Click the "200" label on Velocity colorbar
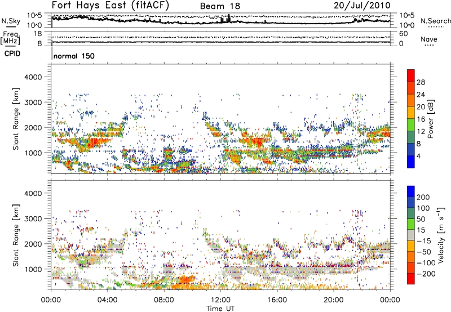Viewport: 451px width, 312px height. pos(423,197)
